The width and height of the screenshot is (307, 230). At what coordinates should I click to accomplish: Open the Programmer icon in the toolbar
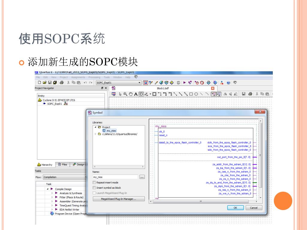tap(215, 83)
